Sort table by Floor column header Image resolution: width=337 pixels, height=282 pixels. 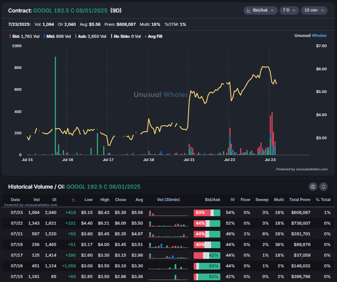click(245, 200)
